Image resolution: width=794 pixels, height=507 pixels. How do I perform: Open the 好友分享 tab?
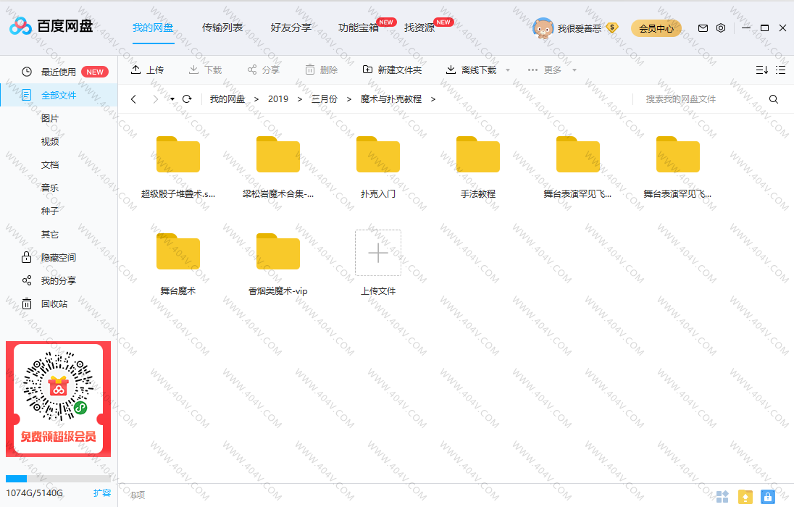click(x=291, y=28)
